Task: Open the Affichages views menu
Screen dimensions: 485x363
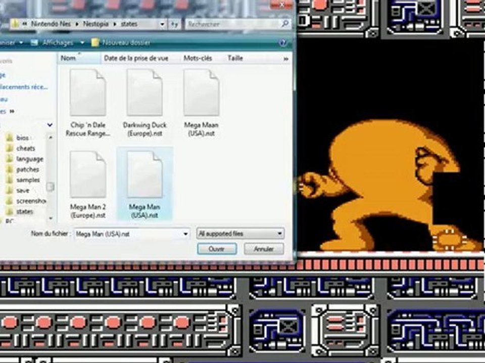Action: coord(58,42)
